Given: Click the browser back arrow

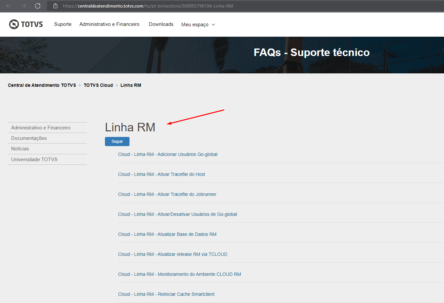Looking at the screenshot, I should click(x=9, y=6).
